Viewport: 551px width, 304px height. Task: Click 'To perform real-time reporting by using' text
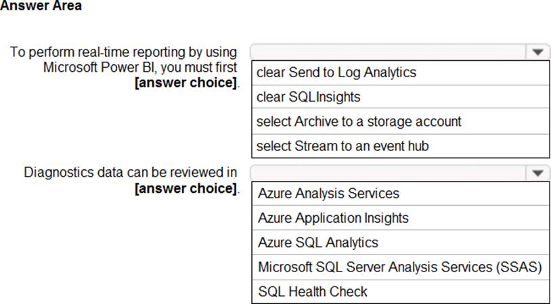[123, 52]
